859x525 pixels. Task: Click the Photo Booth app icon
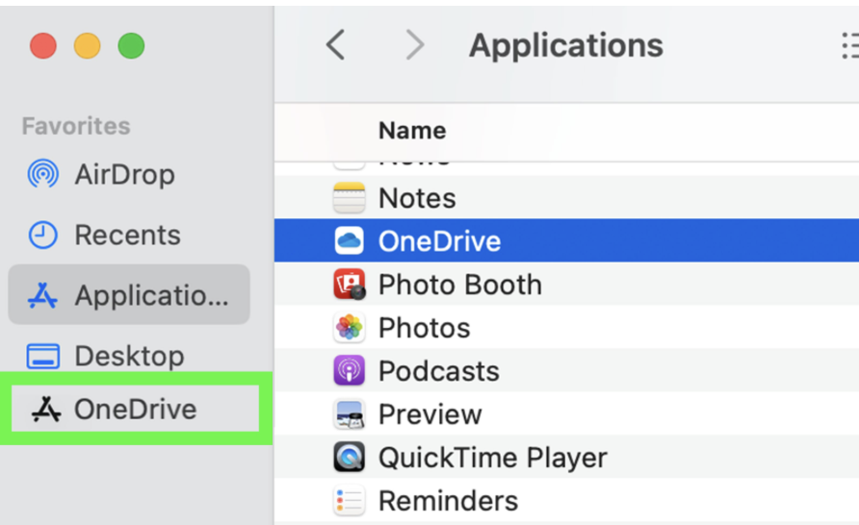point(349,284)
